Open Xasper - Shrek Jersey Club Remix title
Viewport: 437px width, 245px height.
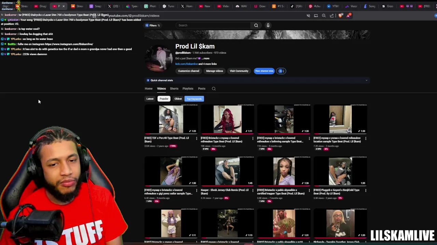[225, 192]
